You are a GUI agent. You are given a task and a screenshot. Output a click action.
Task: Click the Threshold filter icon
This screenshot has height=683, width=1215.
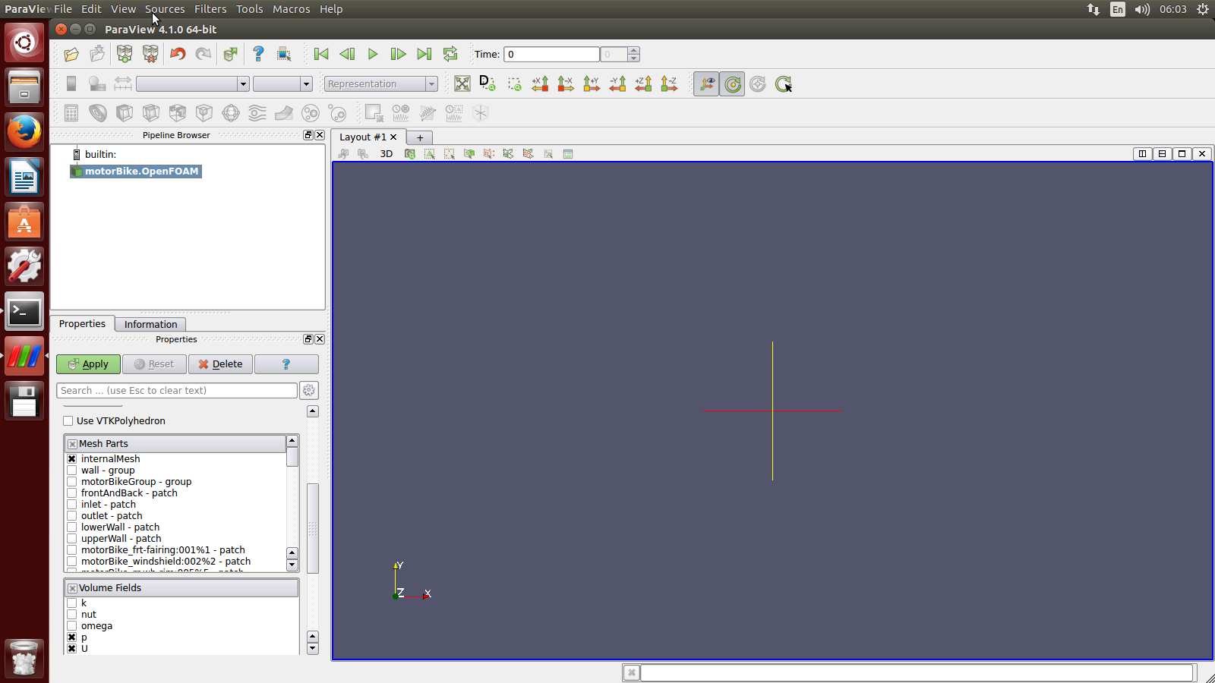click(x=178, y=113)
